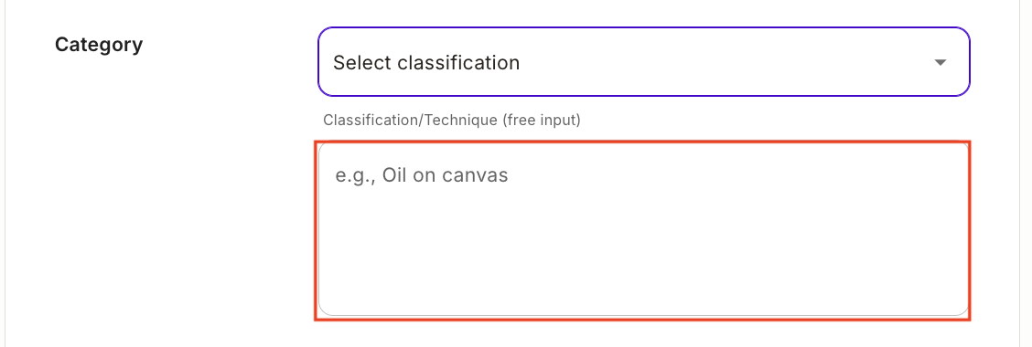1032x347 pixels.
Task: Click the 'Classification/Technique (free input)' helper label
Action: click(452, 121)
